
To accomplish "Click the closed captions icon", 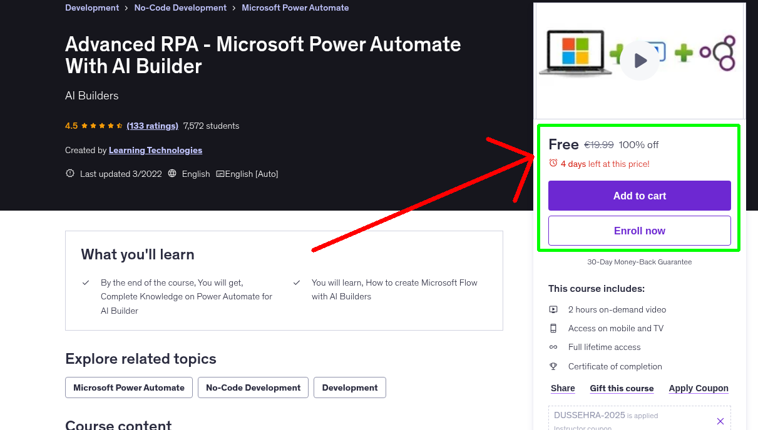I will pyautogui.click(x=220, y=174).
